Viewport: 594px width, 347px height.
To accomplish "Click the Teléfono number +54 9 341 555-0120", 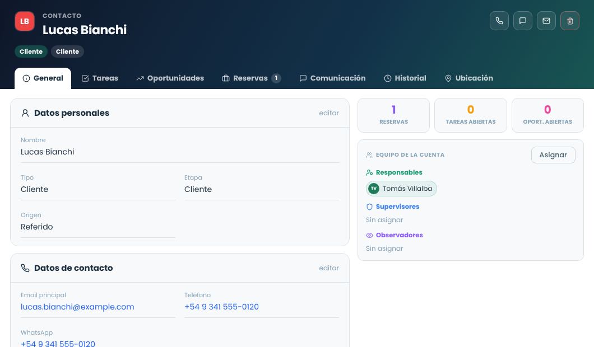I will [x=221, y=307].
